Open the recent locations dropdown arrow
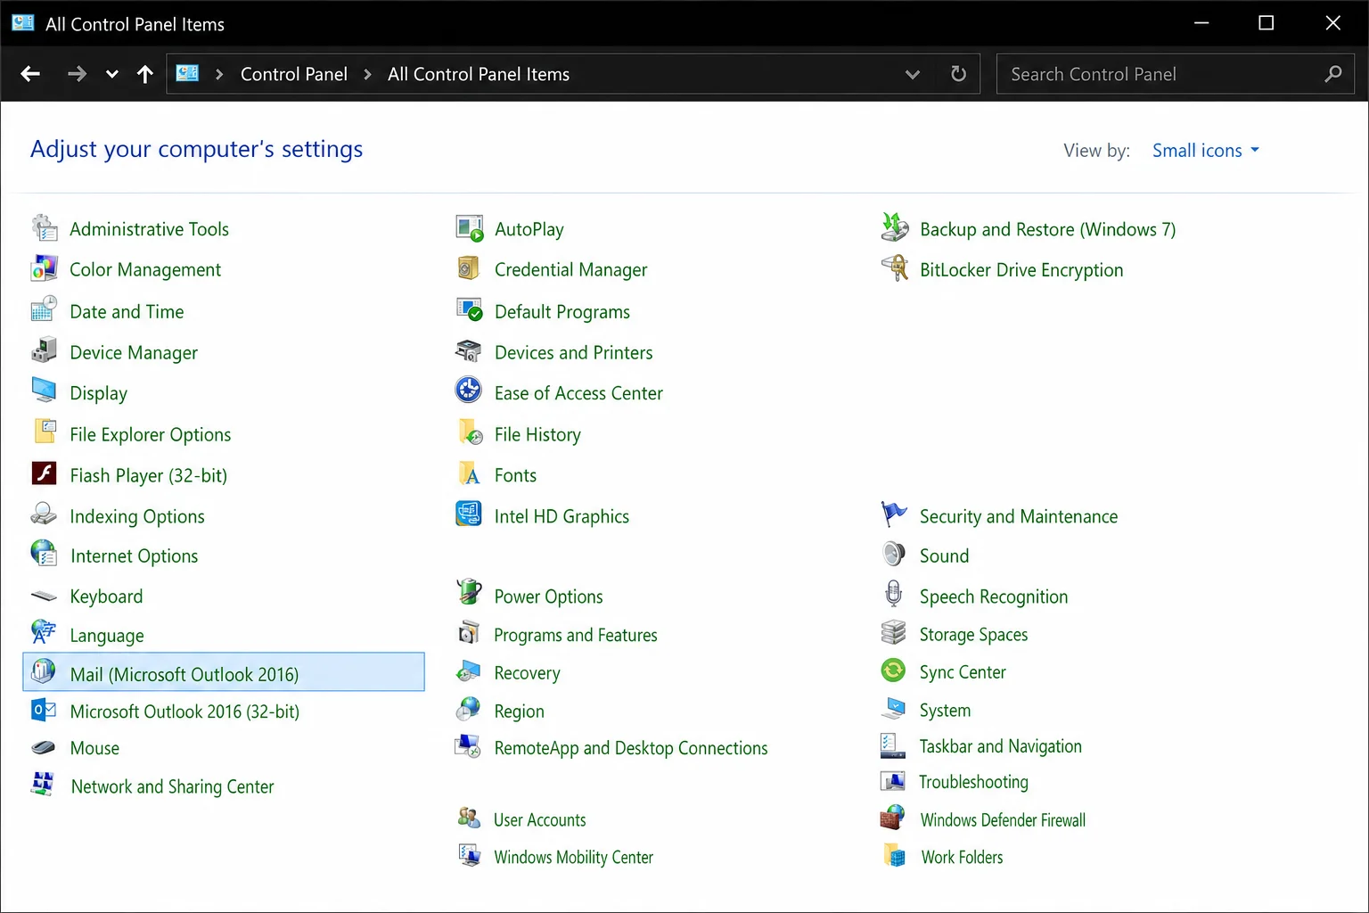Screen dimensions: 1369x913 (112, 75)
